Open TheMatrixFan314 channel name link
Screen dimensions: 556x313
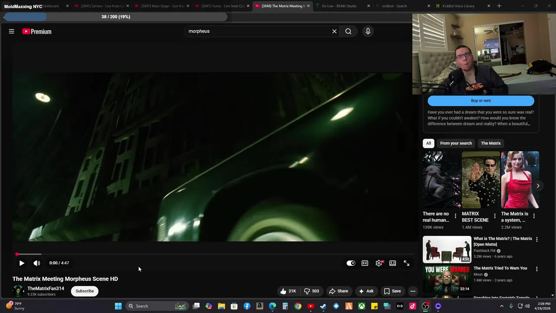click(x=46, y=289)
